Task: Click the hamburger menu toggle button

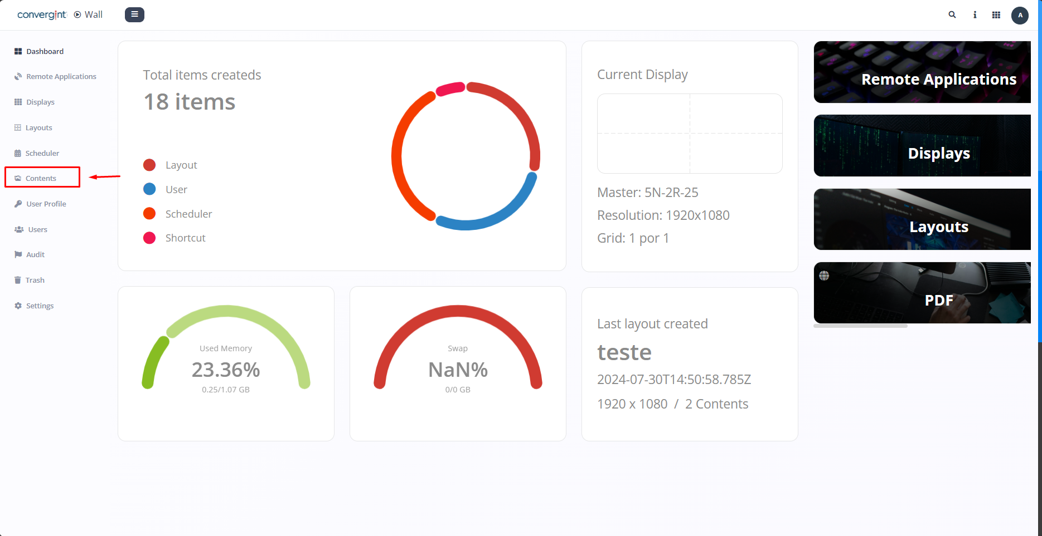Action: [134, 14]
